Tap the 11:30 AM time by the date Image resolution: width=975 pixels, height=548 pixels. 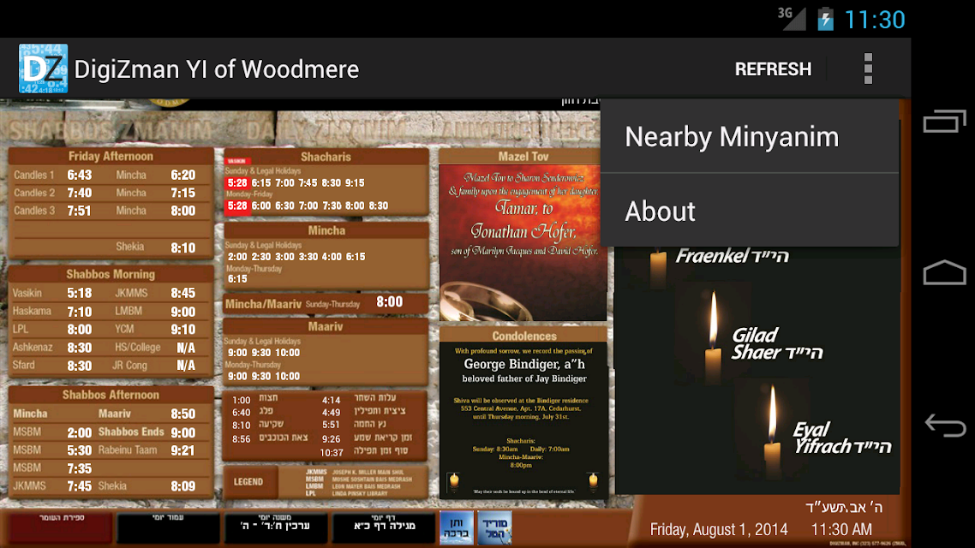[x=841, y=530]
